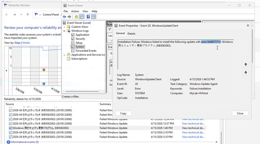Image resolution: width=260 pixels, height=144 pixels.
Task: Click the Back arrow in Event Viewer toolbar
Action: (65, 17)
